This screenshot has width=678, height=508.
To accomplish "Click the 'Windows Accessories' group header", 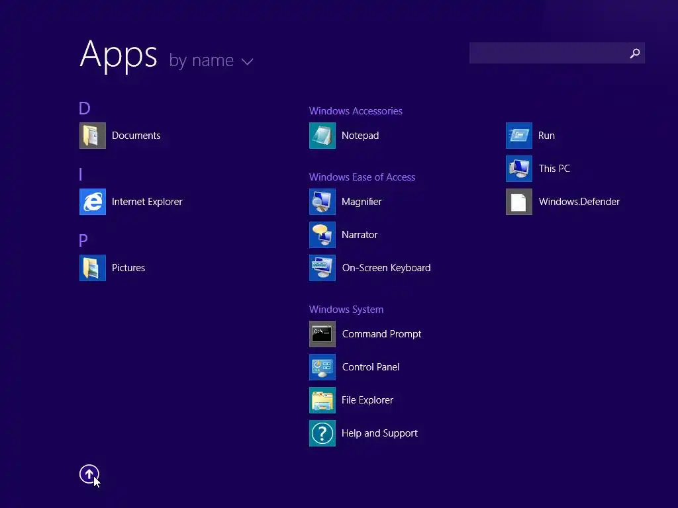I will [x=356, y=111].
